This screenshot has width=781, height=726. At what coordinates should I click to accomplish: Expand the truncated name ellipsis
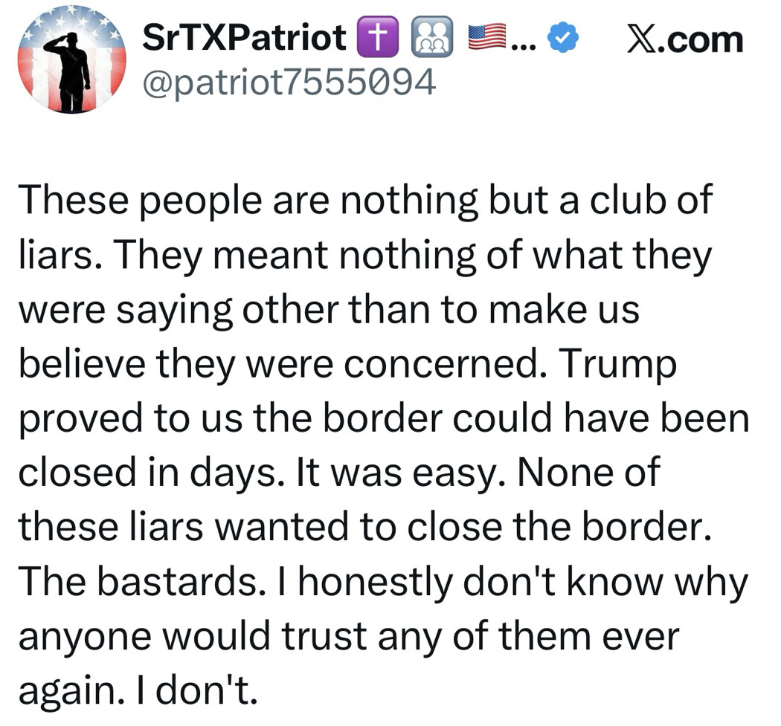(x=523, y=41)
